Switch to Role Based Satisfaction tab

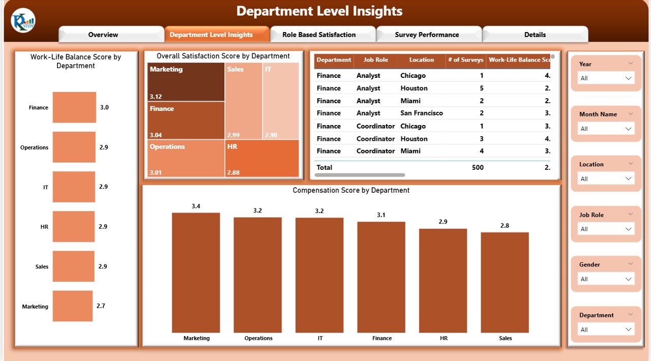pyautogui.click(x=323, y=35)
